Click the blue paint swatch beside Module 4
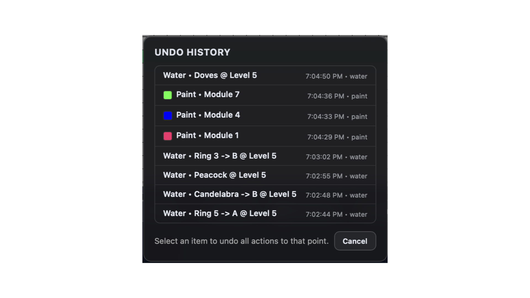Viewport: 530px width, 298px height. [167, 115]
